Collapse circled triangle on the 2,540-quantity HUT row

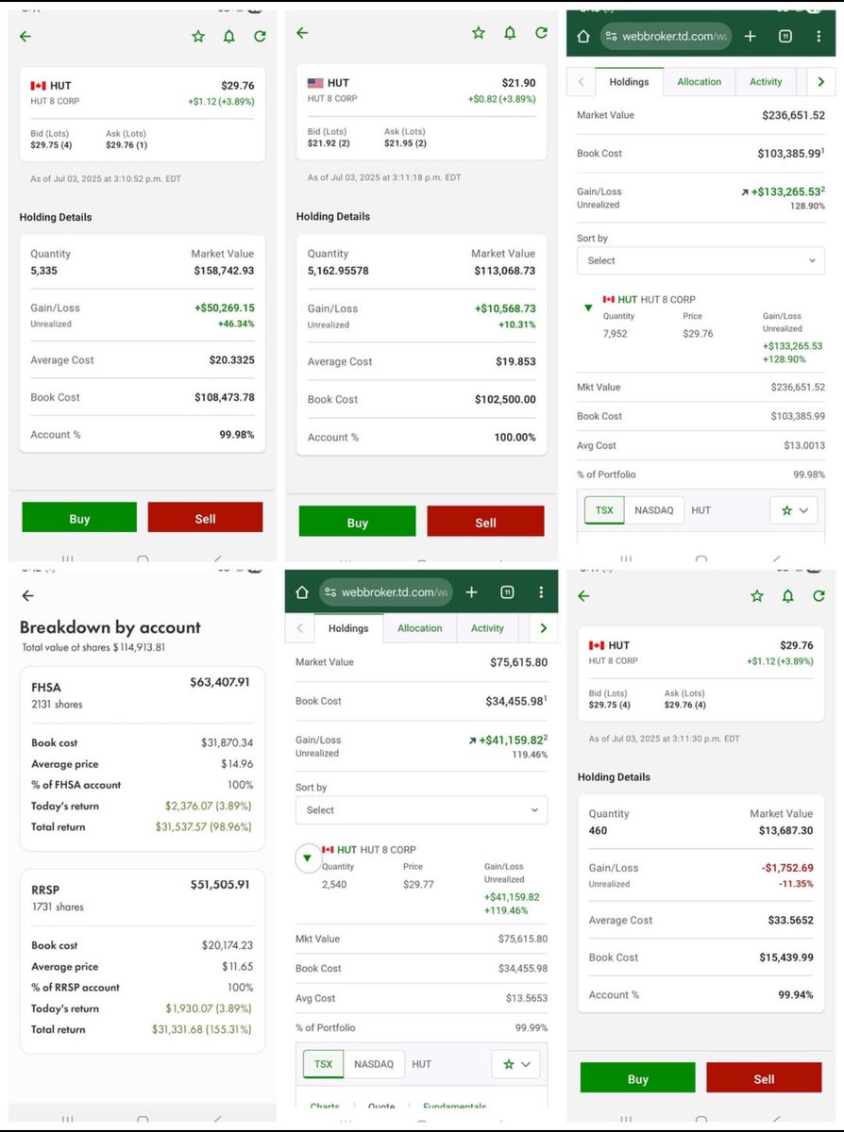point(309,858)
